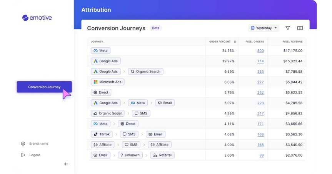Click the $2,376.00 revenue cell
332x174 pixels.
tap(294, 155)
